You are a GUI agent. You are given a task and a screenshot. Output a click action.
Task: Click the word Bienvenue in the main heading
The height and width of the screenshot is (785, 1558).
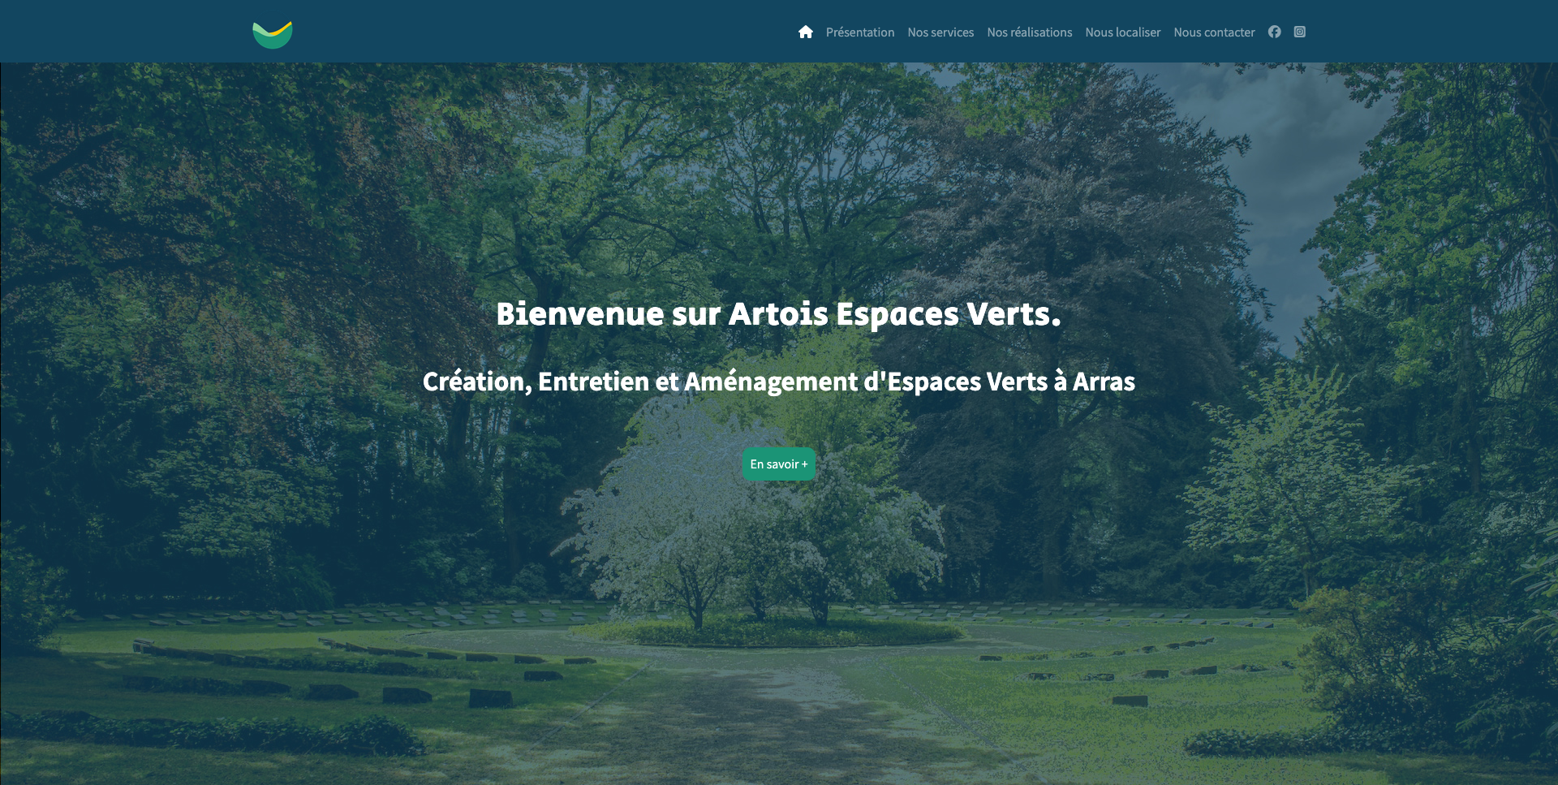click(580, 314)
